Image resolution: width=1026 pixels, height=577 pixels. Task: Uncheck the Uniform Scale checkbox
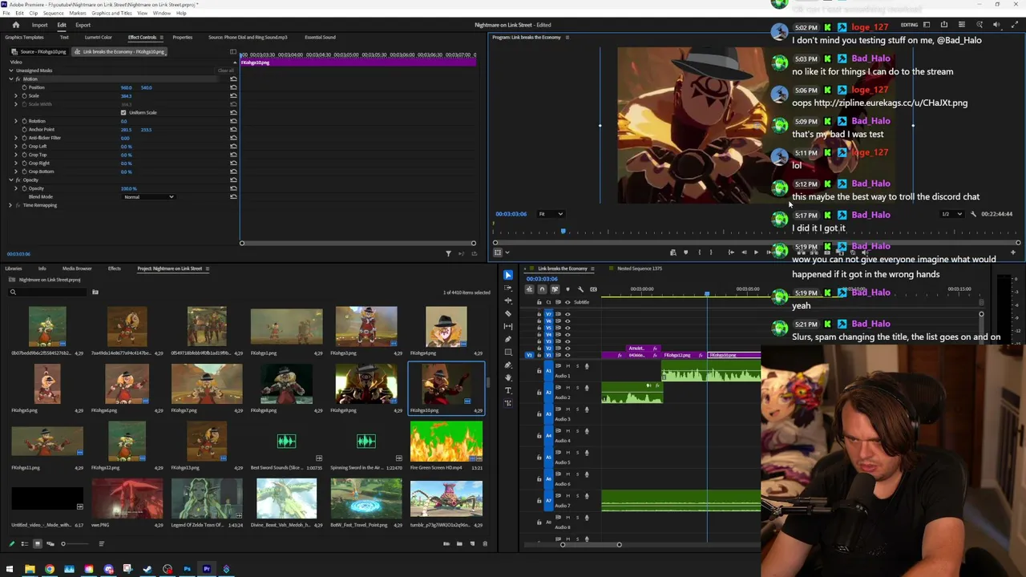(x=123, y=112)
